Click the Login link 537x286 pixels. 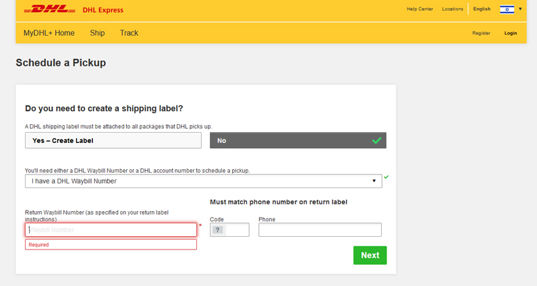(511, 33)
